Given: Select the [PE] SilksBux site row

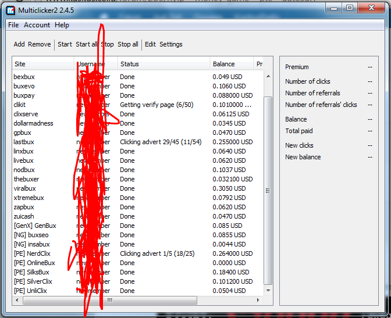Looking at the screenshot, I should 138,272.
